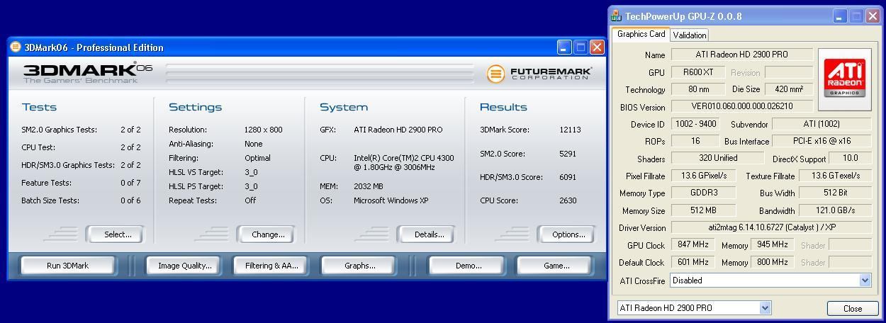
Task: Click the BIOS Version field
Action: click(742, 107)
